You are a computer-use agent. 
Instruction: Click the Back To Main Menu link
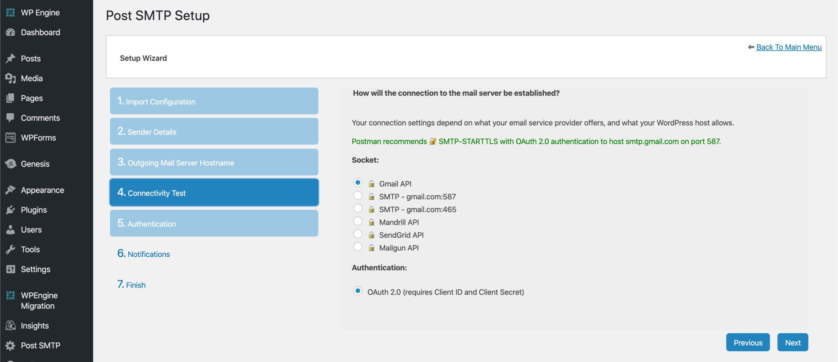789,47
